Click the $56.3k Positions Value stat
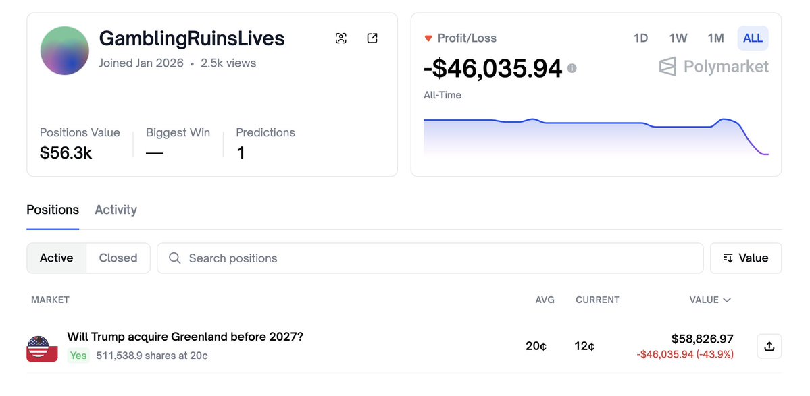Image resolution: width=810 pixels, height=396 pixels. (x=66, y=152)
